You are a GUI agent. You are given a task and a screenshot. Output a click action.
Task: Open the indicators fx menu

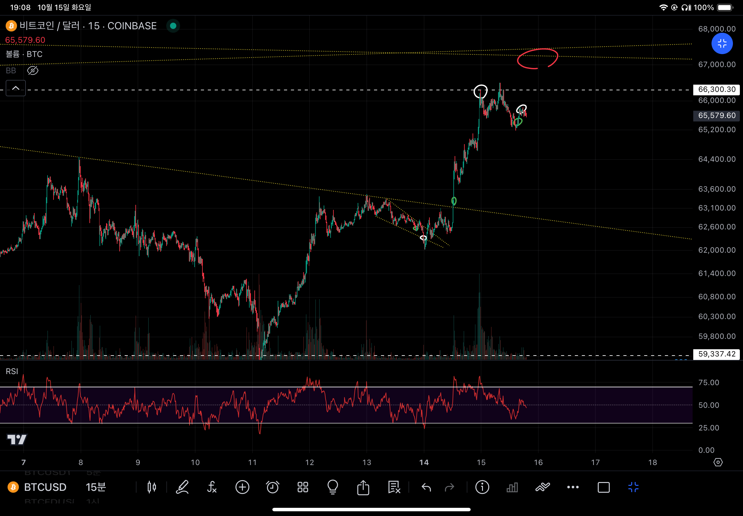[x=212, y=487]
